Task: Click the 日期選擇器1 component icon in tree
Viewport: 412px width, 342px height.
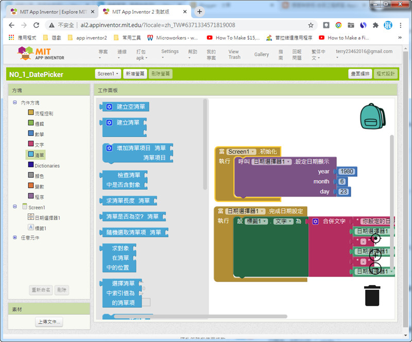Action: 31,217
